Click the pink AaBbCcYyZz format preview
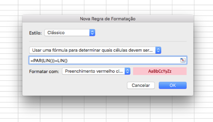 pyautogui.click(x=160, y=71)
